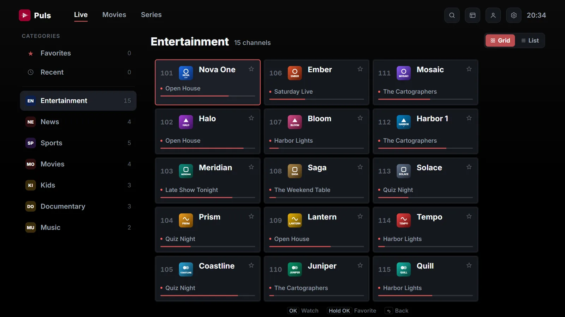This screenshot has height=317, width=565.
Task: Open the Series tab
Action: click(x=151, y=15)
